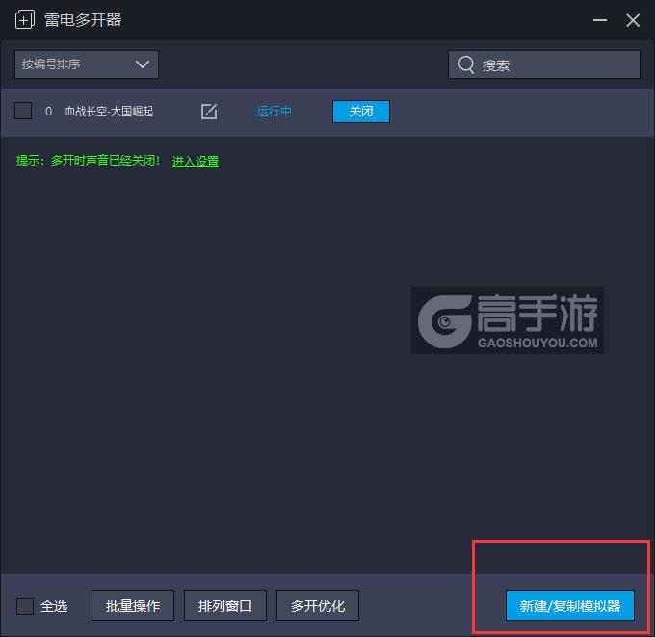Click the 关闭 button for emulator 0

tap(361, 112)
